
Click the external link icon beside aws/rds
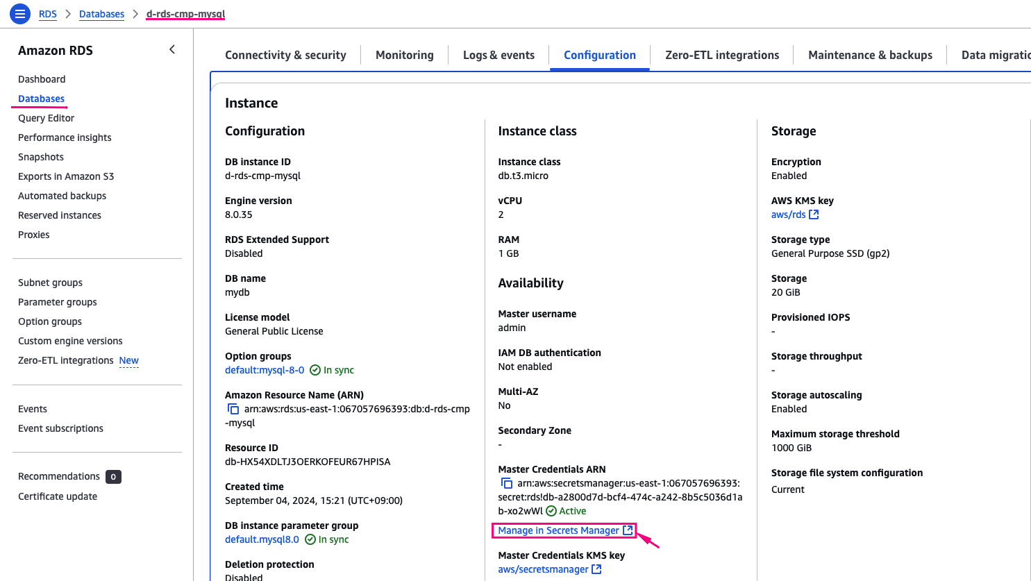pyautogui.click(x=814, y=214)
